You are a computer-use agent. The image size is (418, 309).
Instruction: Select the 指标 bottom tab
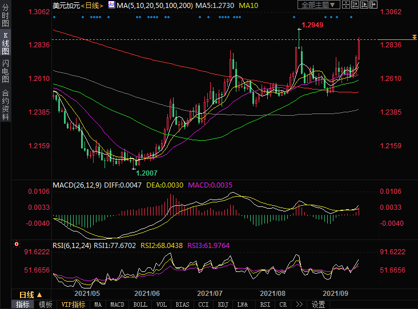point(23,304)
